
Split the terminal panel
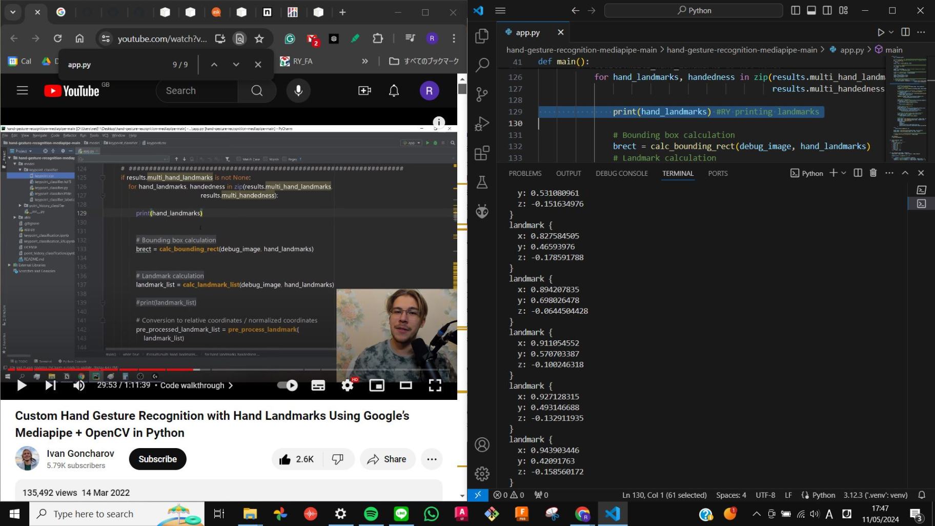click(x=858, y=173)
